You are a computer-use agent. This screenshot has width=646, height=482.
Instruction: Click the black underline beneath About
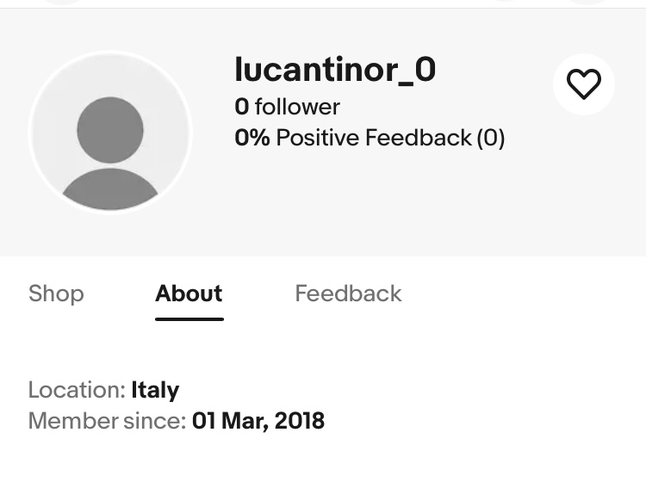point(189,319)
